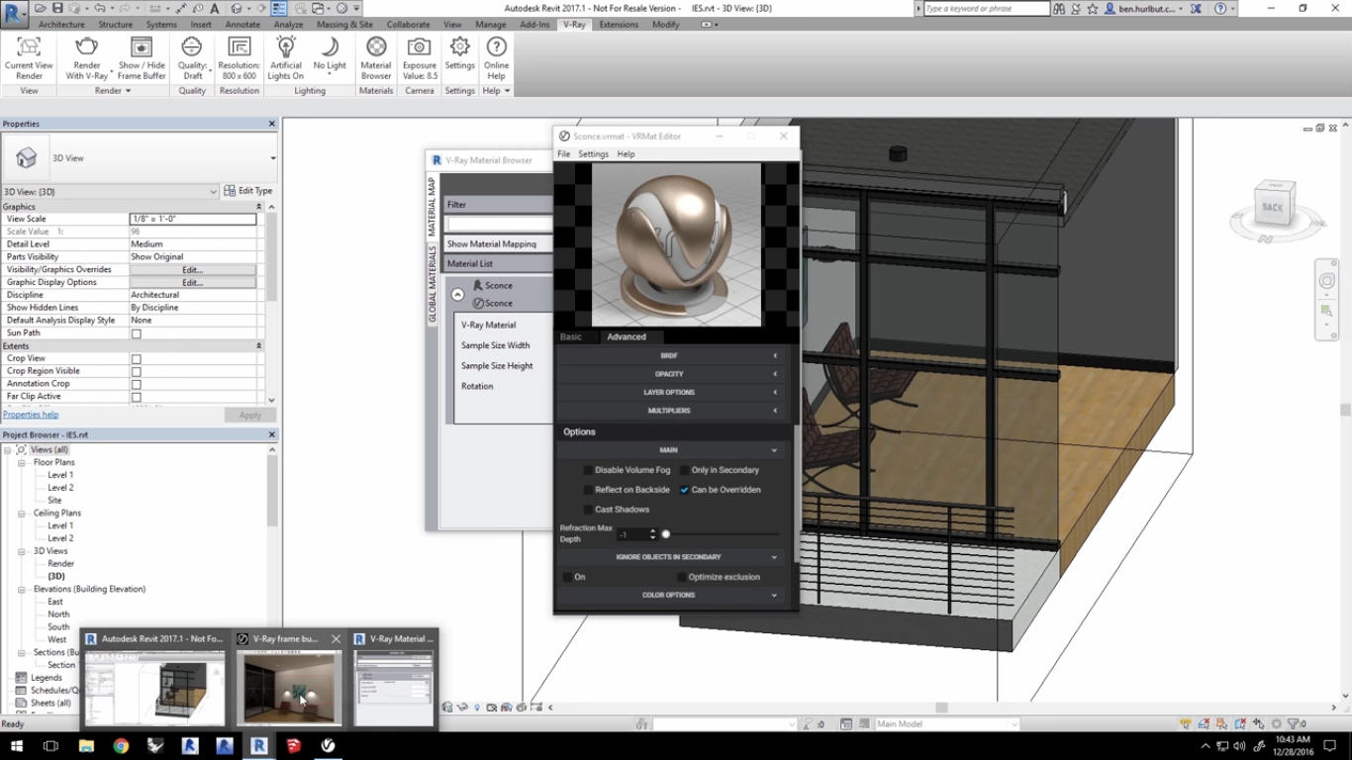Viewport: 1352px width, 760px height.
Task: Check the On box under Ignore Objects
Action: (567, 577)
